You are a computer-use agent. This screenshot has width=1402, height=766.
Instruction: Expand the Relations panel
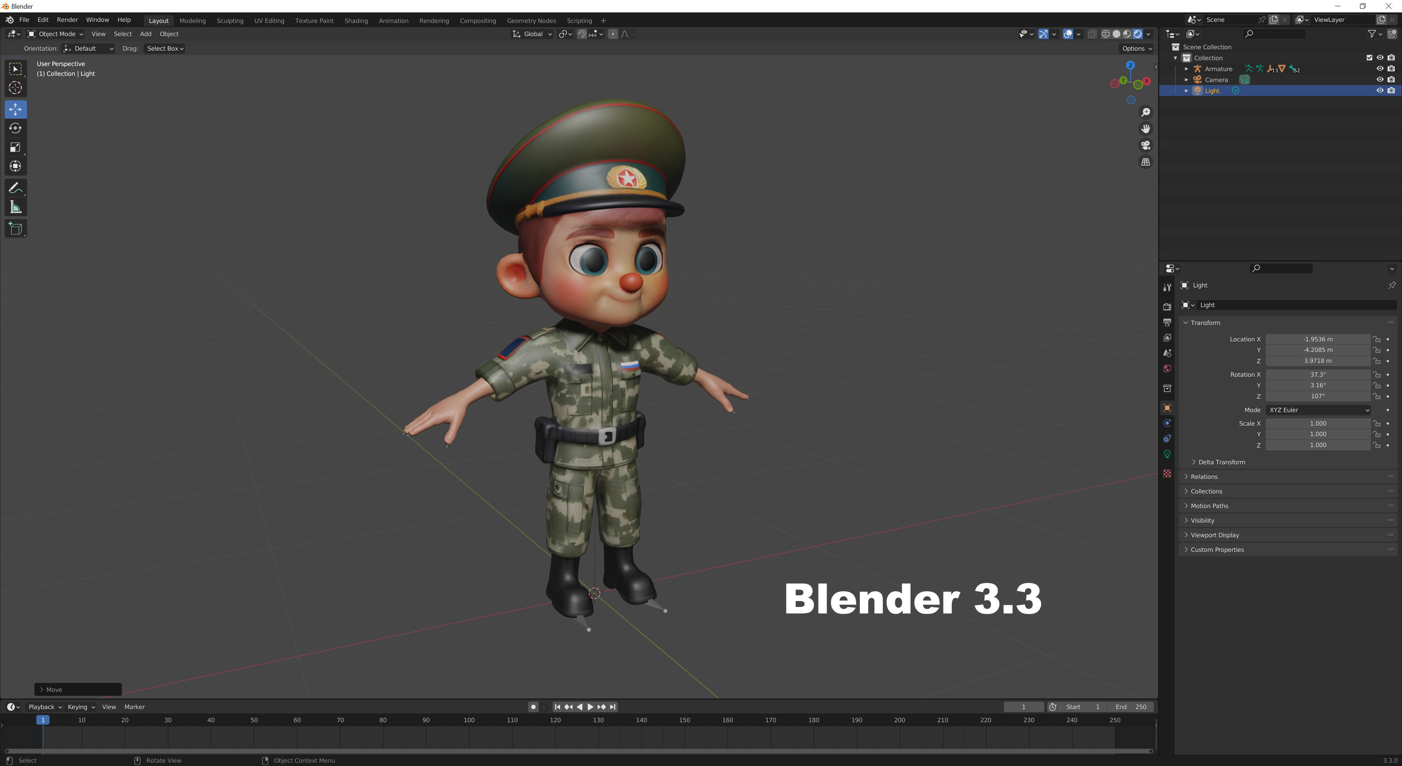pyautogui.click(x=1203, y=477)
